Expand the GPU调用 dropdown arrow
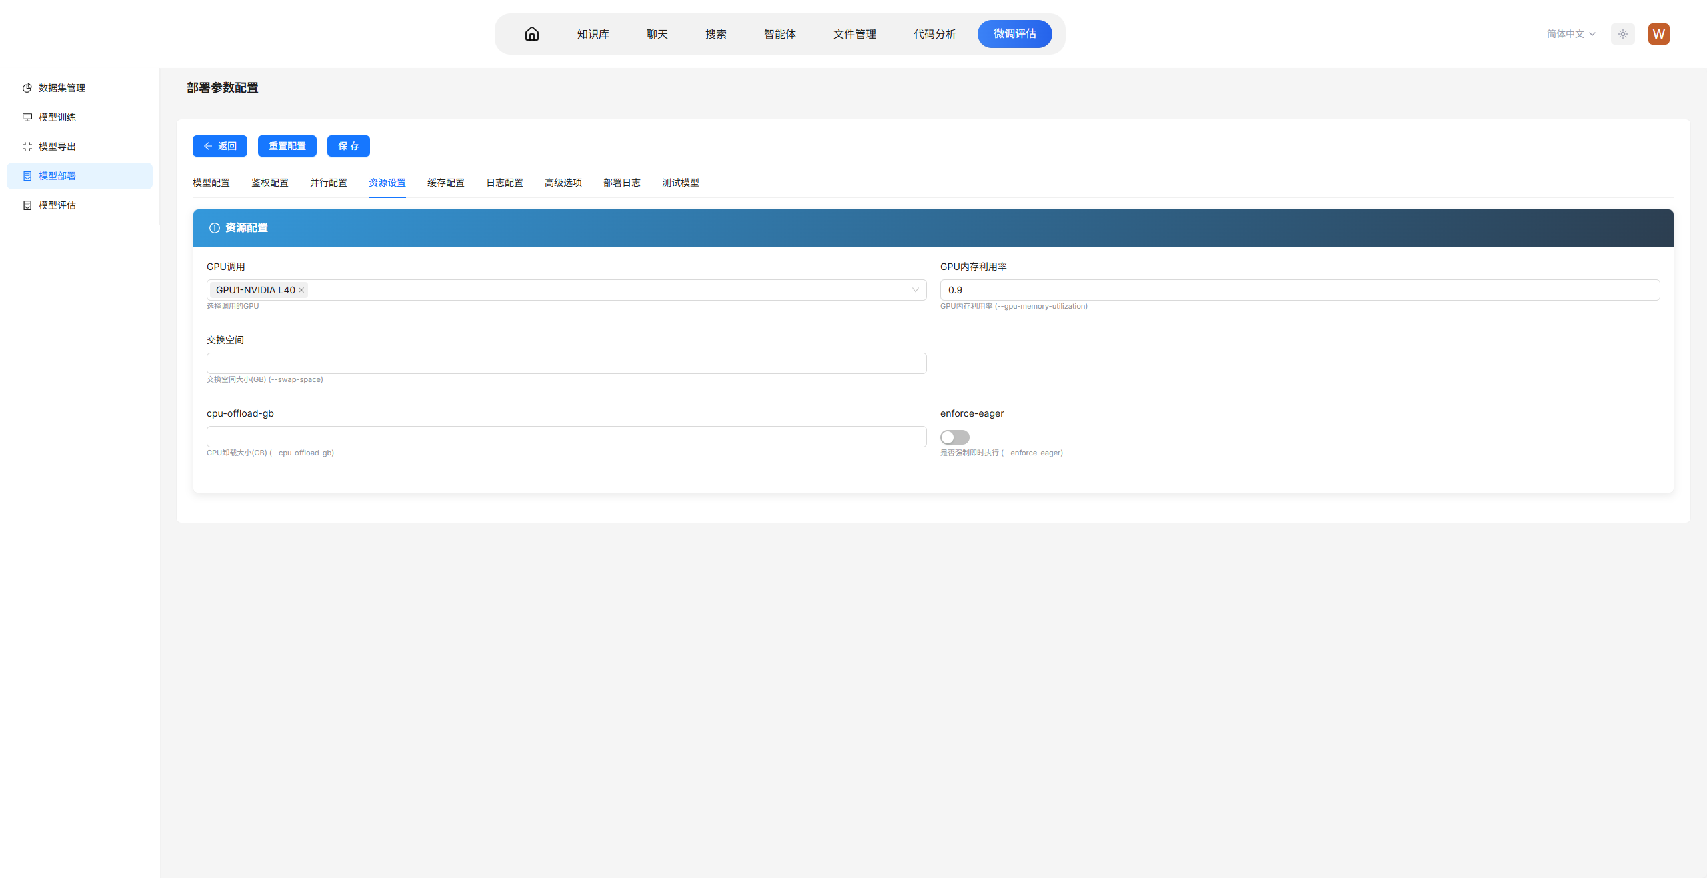The width and height of the screenshot is (1707, 878). (915, 290)
